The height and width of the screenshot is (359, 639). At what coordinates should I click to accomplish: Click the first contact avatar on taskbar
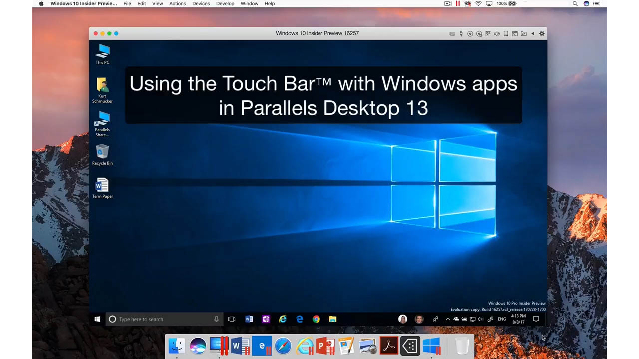click(x=402, y=319)
